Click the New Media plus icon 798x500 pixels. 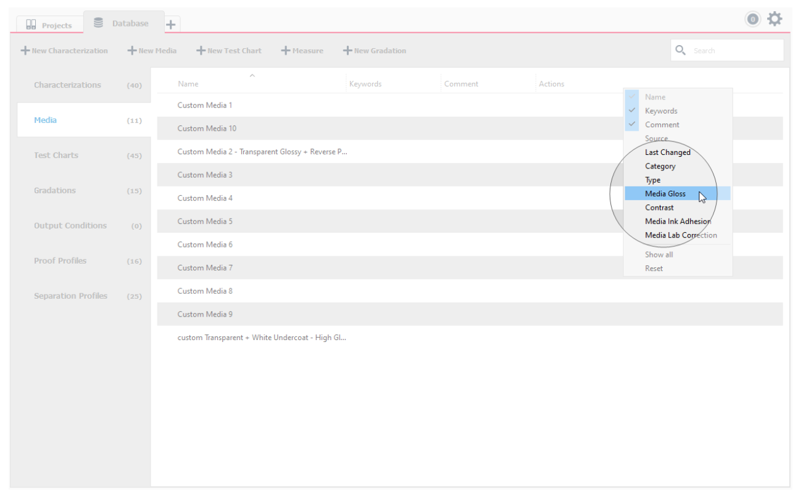tap(131, 51)
